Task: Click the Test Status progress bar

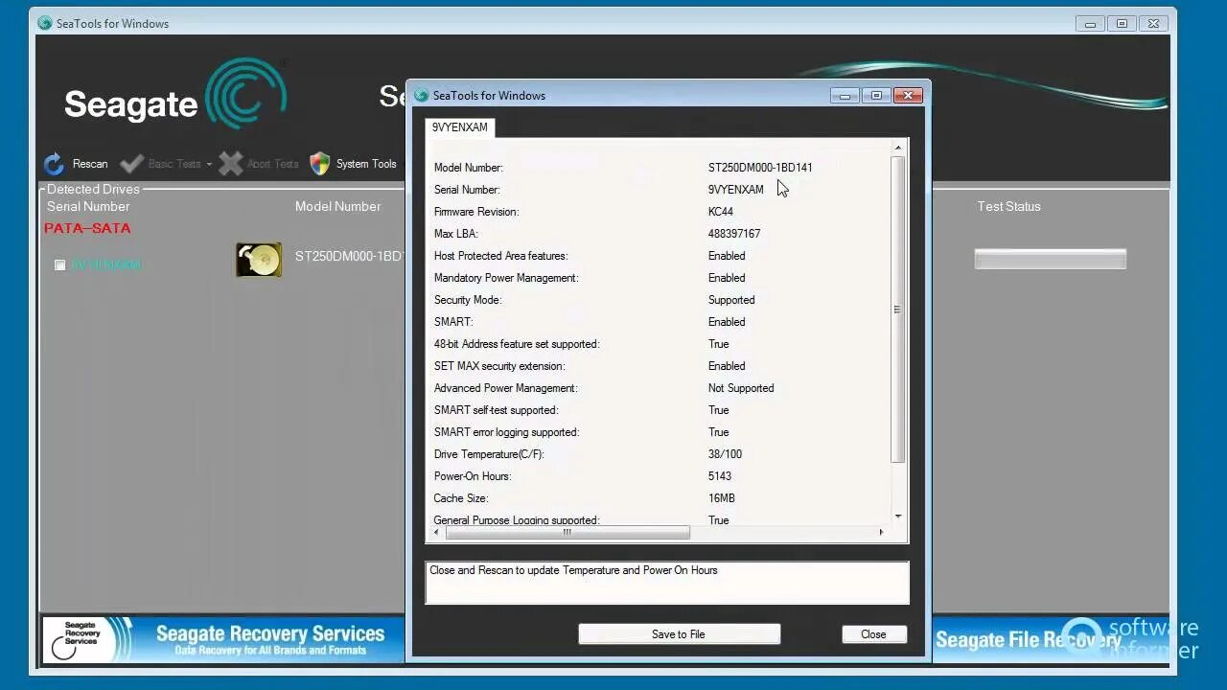Action: pos(1050,259)
